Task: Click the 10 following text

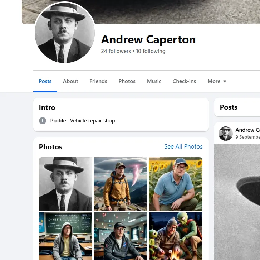Action: 151,51
